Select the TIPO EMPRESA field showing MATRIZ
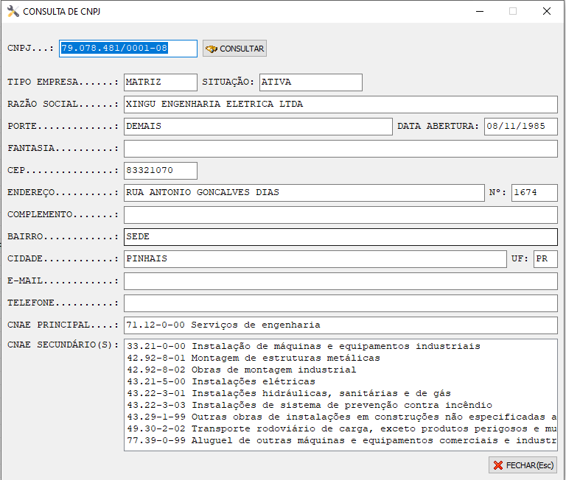 pos(161,82)
